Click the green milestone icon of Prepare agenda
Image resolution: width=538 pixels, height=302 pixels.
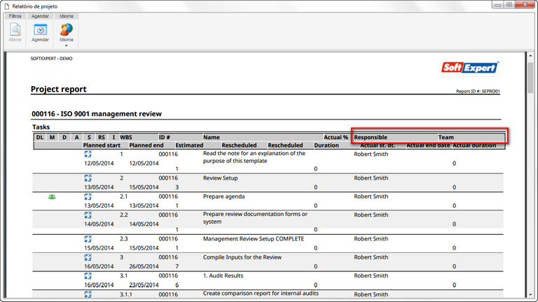point(52,197)
